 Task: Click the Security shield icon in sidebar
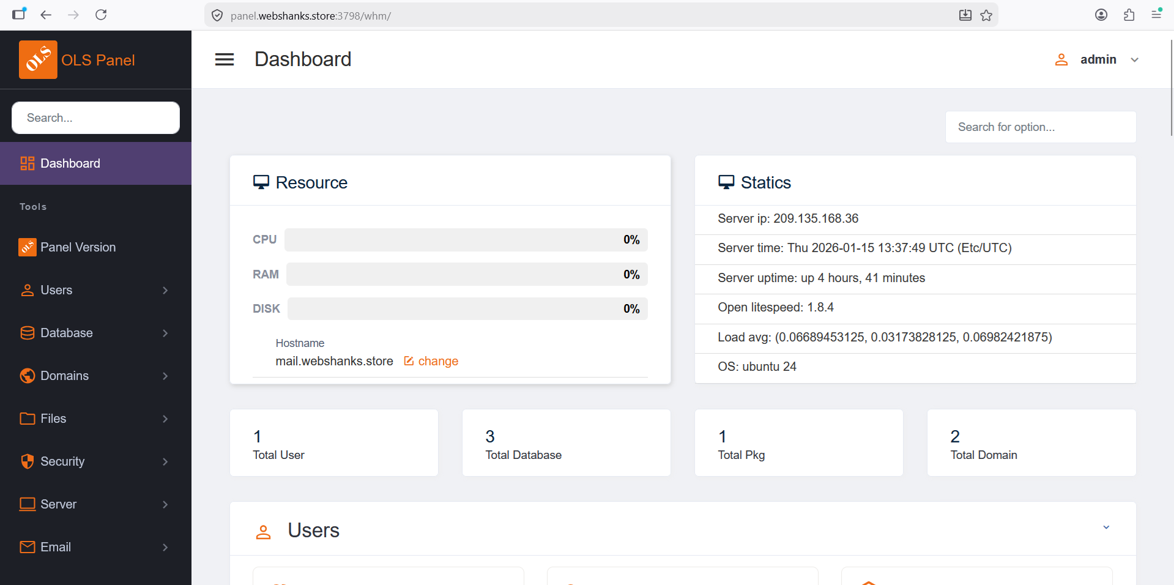pyautogui.click(x=28, y=461)
